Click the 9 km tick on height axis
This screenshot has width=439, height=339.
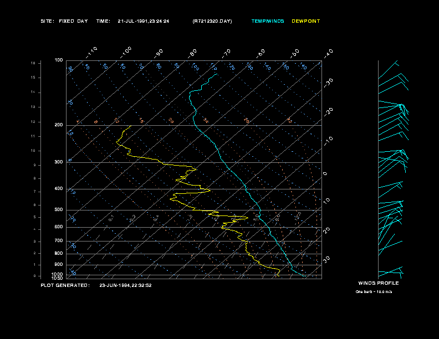(35, 165)
